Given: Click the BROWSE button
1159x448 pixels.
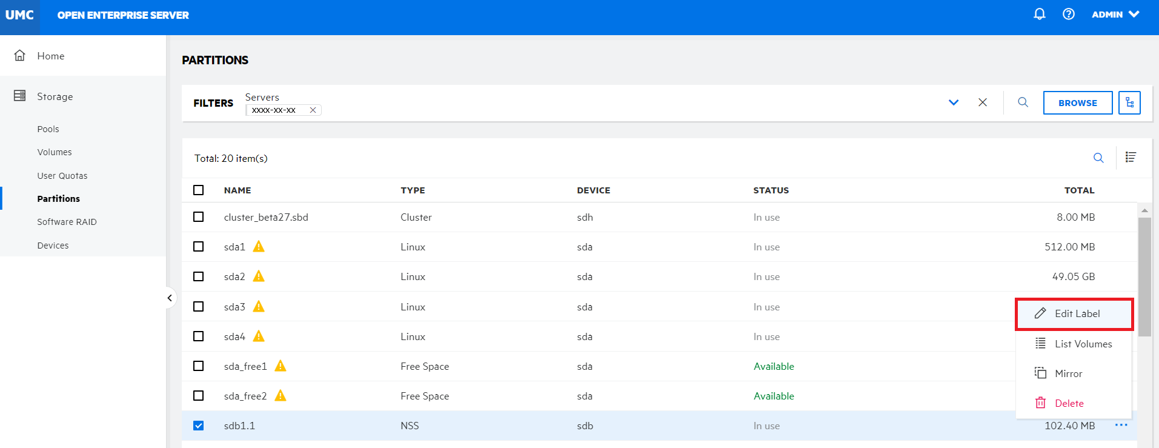Looking at the screenshot, I should click(x=1077, y=103).
